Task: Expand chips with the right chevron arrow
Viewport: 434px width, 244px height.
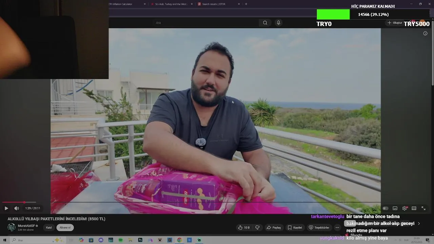Action: pyautogui.click(x=419, y=224)
